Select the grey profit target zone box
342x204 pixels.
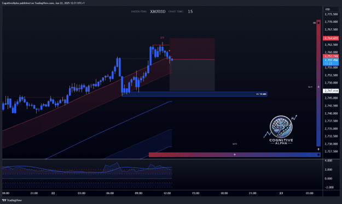tap(192, 75)
